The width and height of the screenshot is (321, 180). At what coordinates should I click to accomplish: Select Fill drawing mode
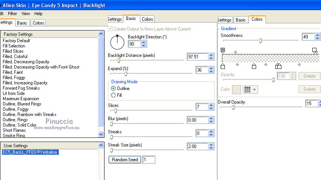tap(113, 95)
